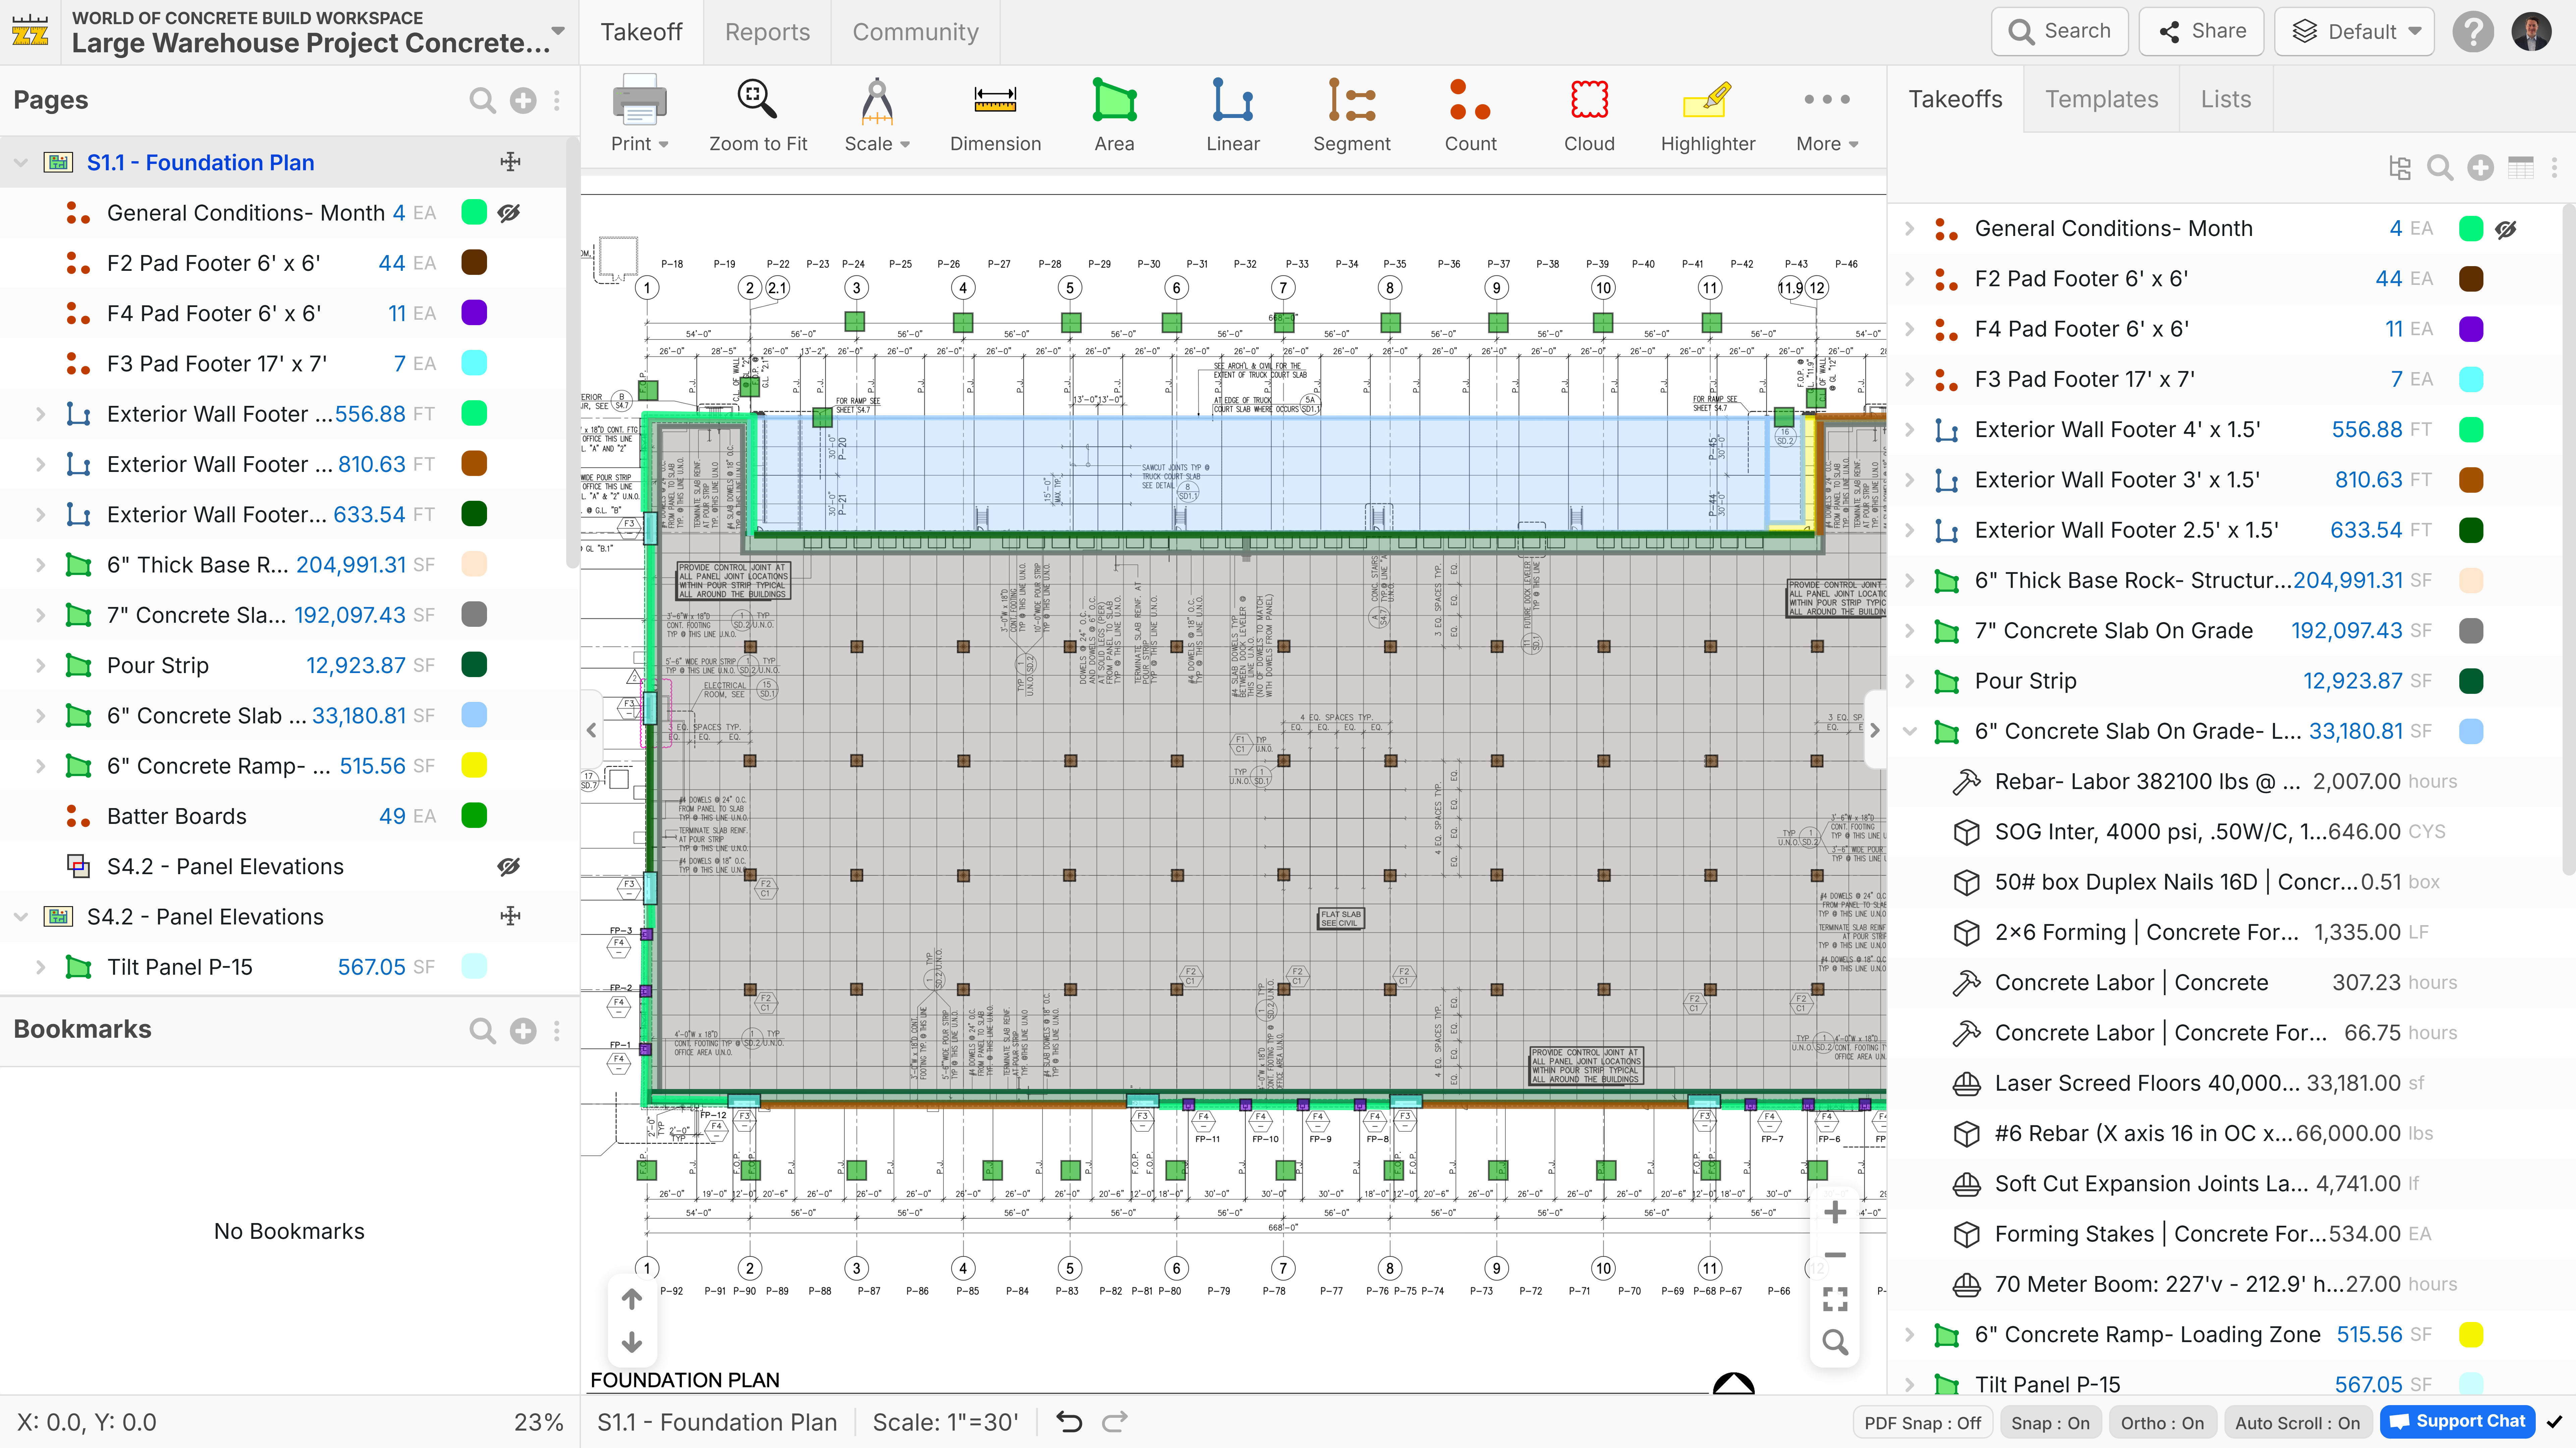2576x1448 pixels.
Task: Open the user profile avatar
Action: 2531,32
